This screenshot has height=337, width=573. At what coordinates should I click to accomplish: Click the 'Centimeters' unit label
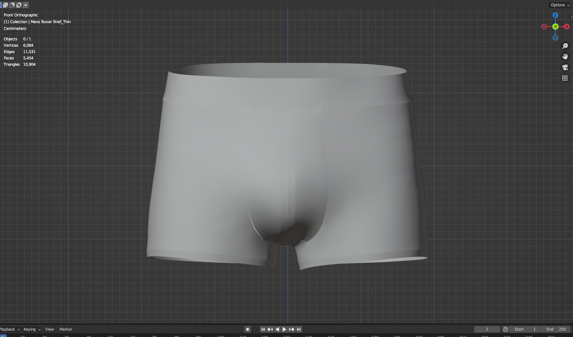coord(15,29)
